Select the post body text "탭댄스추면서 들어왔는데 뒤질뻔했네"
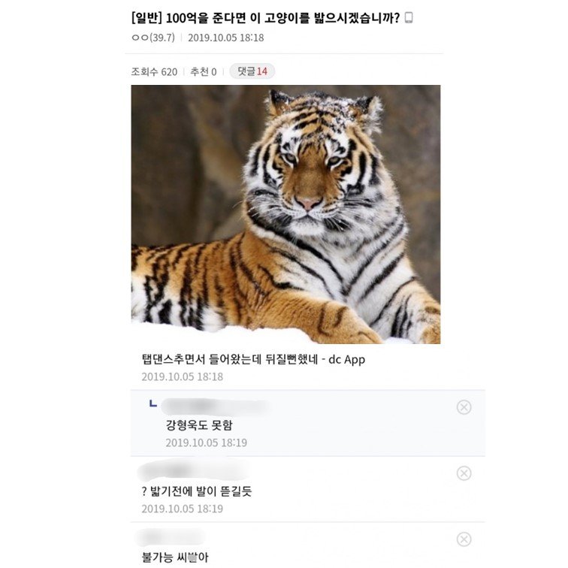The height and width of the screenshot is (568, 568). pos(231,359)
